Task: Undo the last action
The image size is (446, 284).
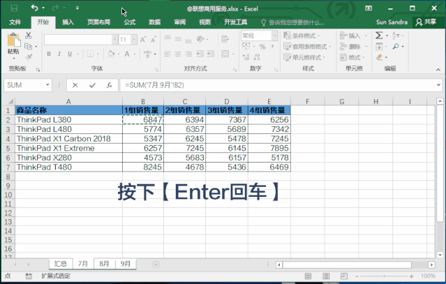Action: 34,8
